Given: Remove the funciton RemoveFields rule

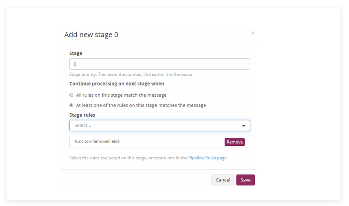Looking at the screenshot, I should point(234,142).
